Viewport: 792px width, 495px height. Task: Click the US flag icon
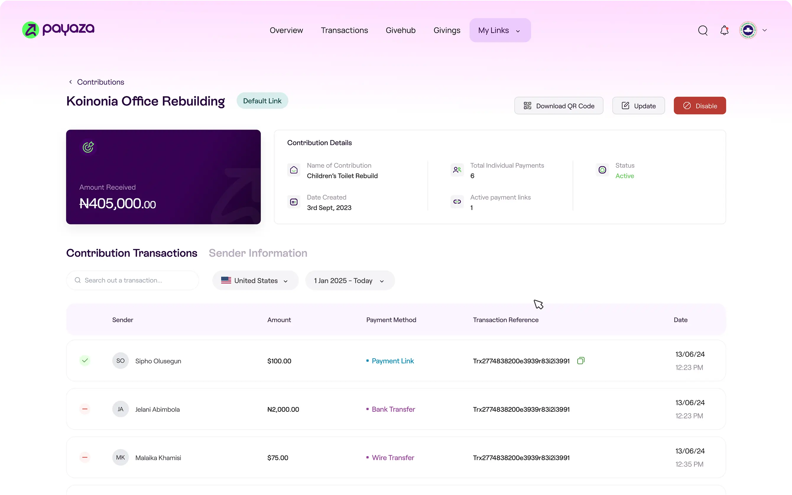pyautogui.click(x=226, y=280)
